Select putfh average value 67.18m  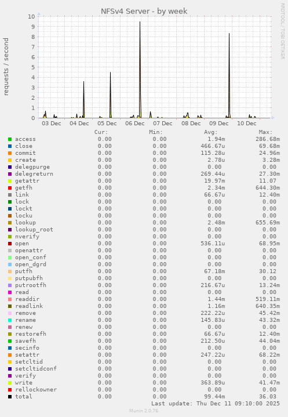coord(214,271)
